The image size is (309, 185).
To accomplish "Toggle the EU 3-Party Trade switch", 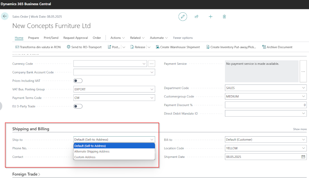I will (78, 106).
